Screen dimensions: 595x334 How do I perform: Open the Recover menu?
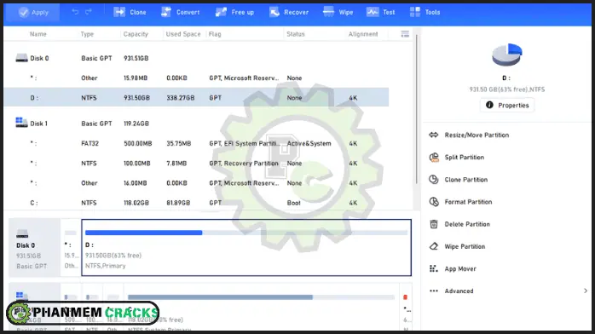pos(289,12)
